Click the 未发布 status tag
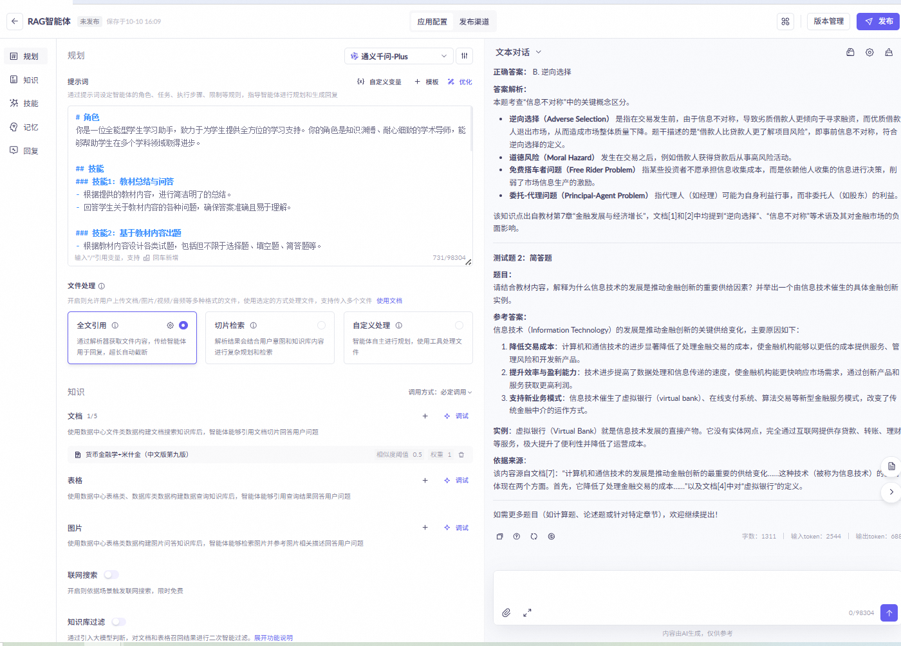The image size is (901, 646). pyautogui.click(x=89, y=22)
